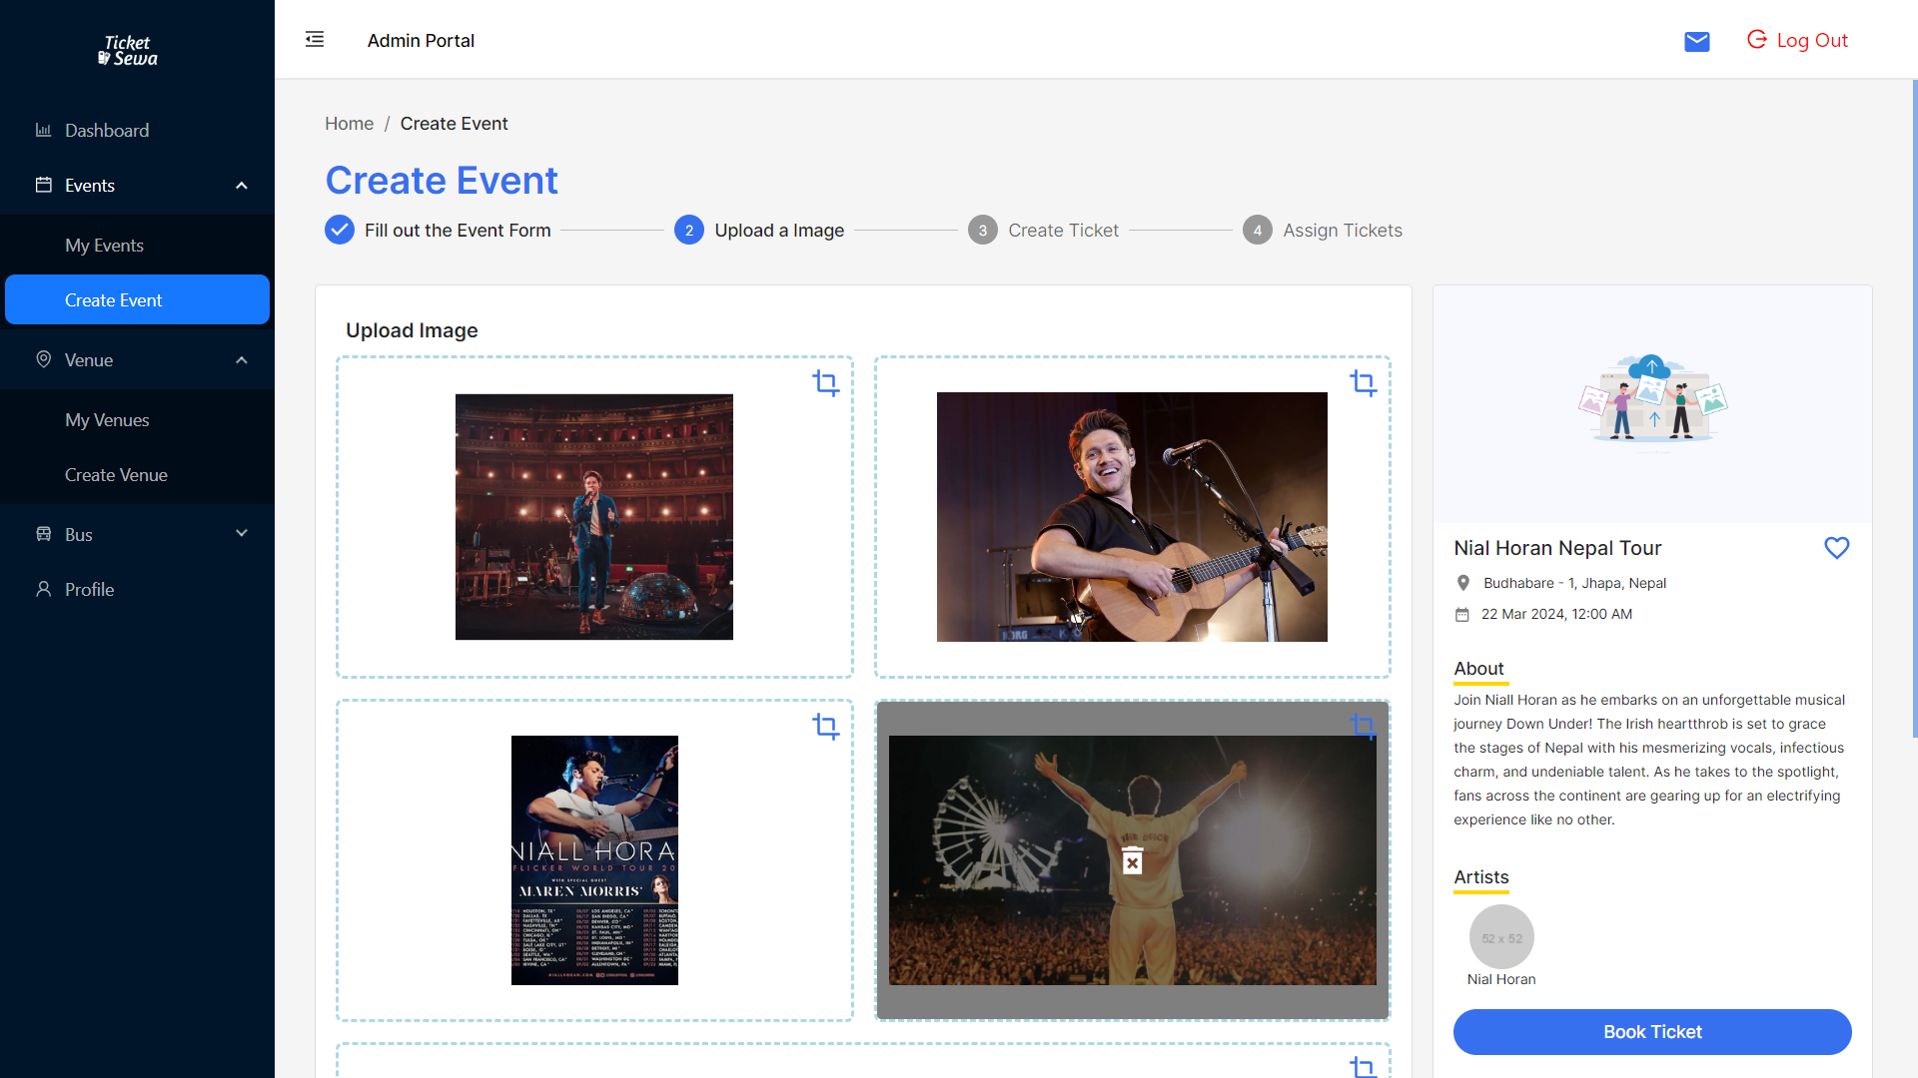Expand the Bus sidebar section
Viewport: 1918px width, 1078px height.
pos(241,534)
